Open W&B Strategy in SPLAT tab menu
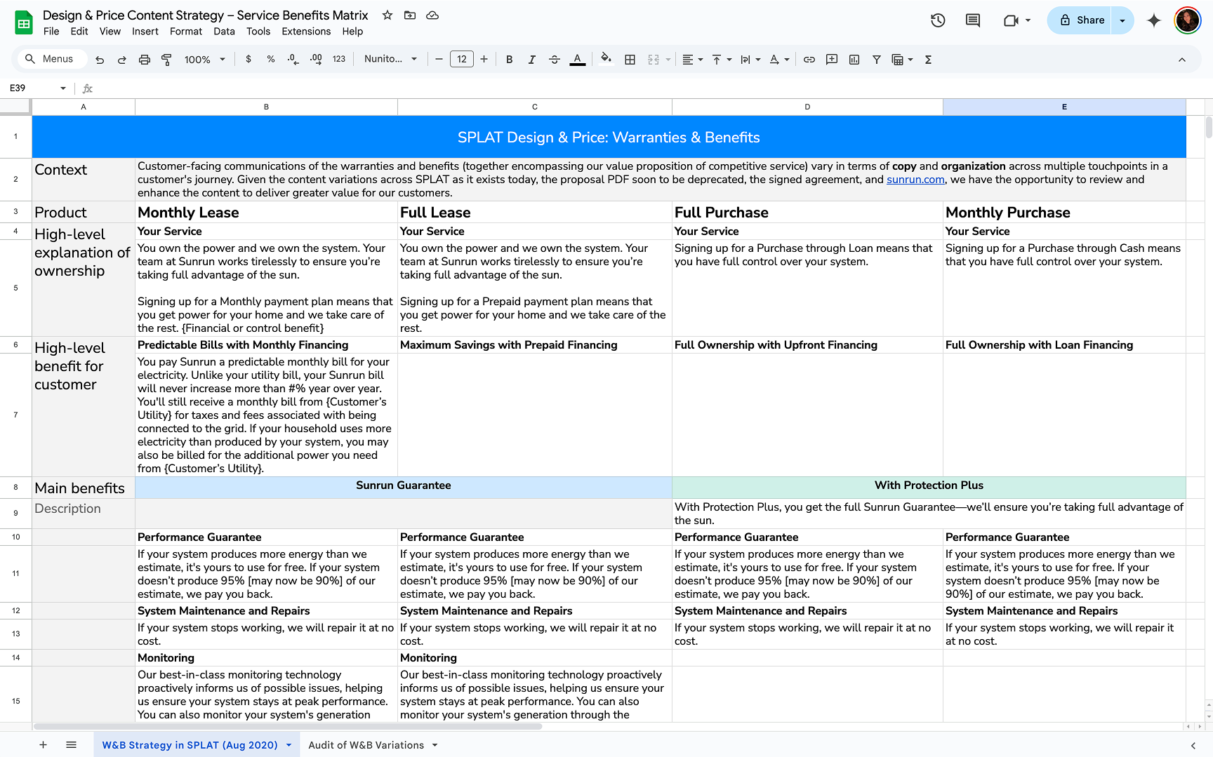 (289, 745)
